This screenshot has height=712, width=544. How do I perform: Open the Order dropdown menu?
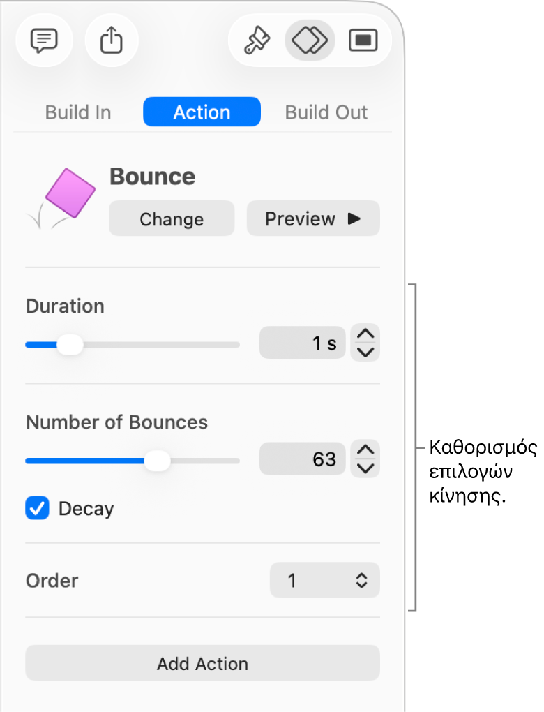pos(325,580)
